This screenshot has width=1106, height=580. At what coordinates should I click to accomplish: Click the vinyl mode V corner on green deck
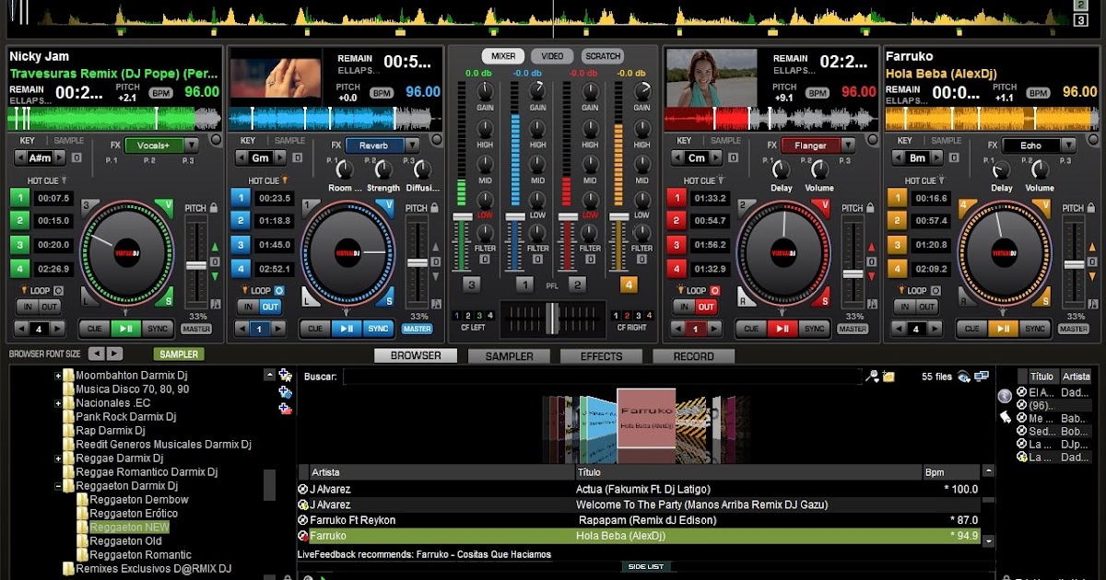click(167, 206)
